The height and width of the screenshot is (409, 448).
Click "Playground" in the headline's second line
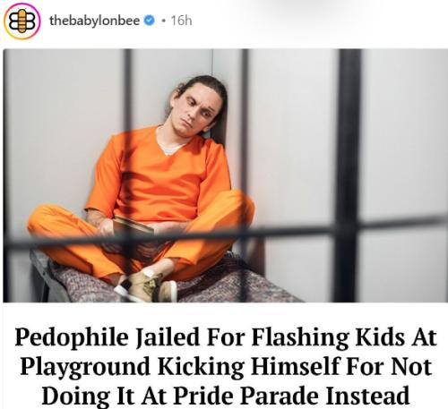click(x=85, y=367)
